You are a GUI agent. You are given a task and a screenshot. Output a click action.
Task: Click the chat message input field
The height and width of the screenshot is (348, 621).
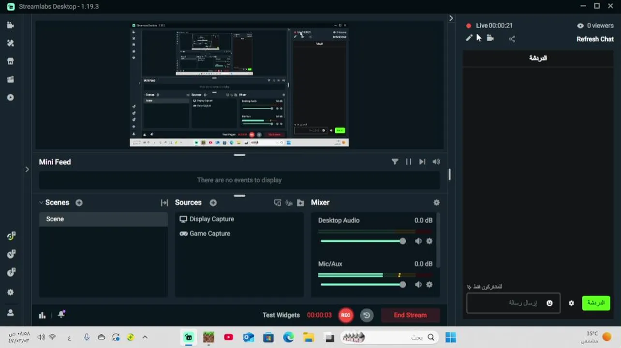(x=513, y=303)
